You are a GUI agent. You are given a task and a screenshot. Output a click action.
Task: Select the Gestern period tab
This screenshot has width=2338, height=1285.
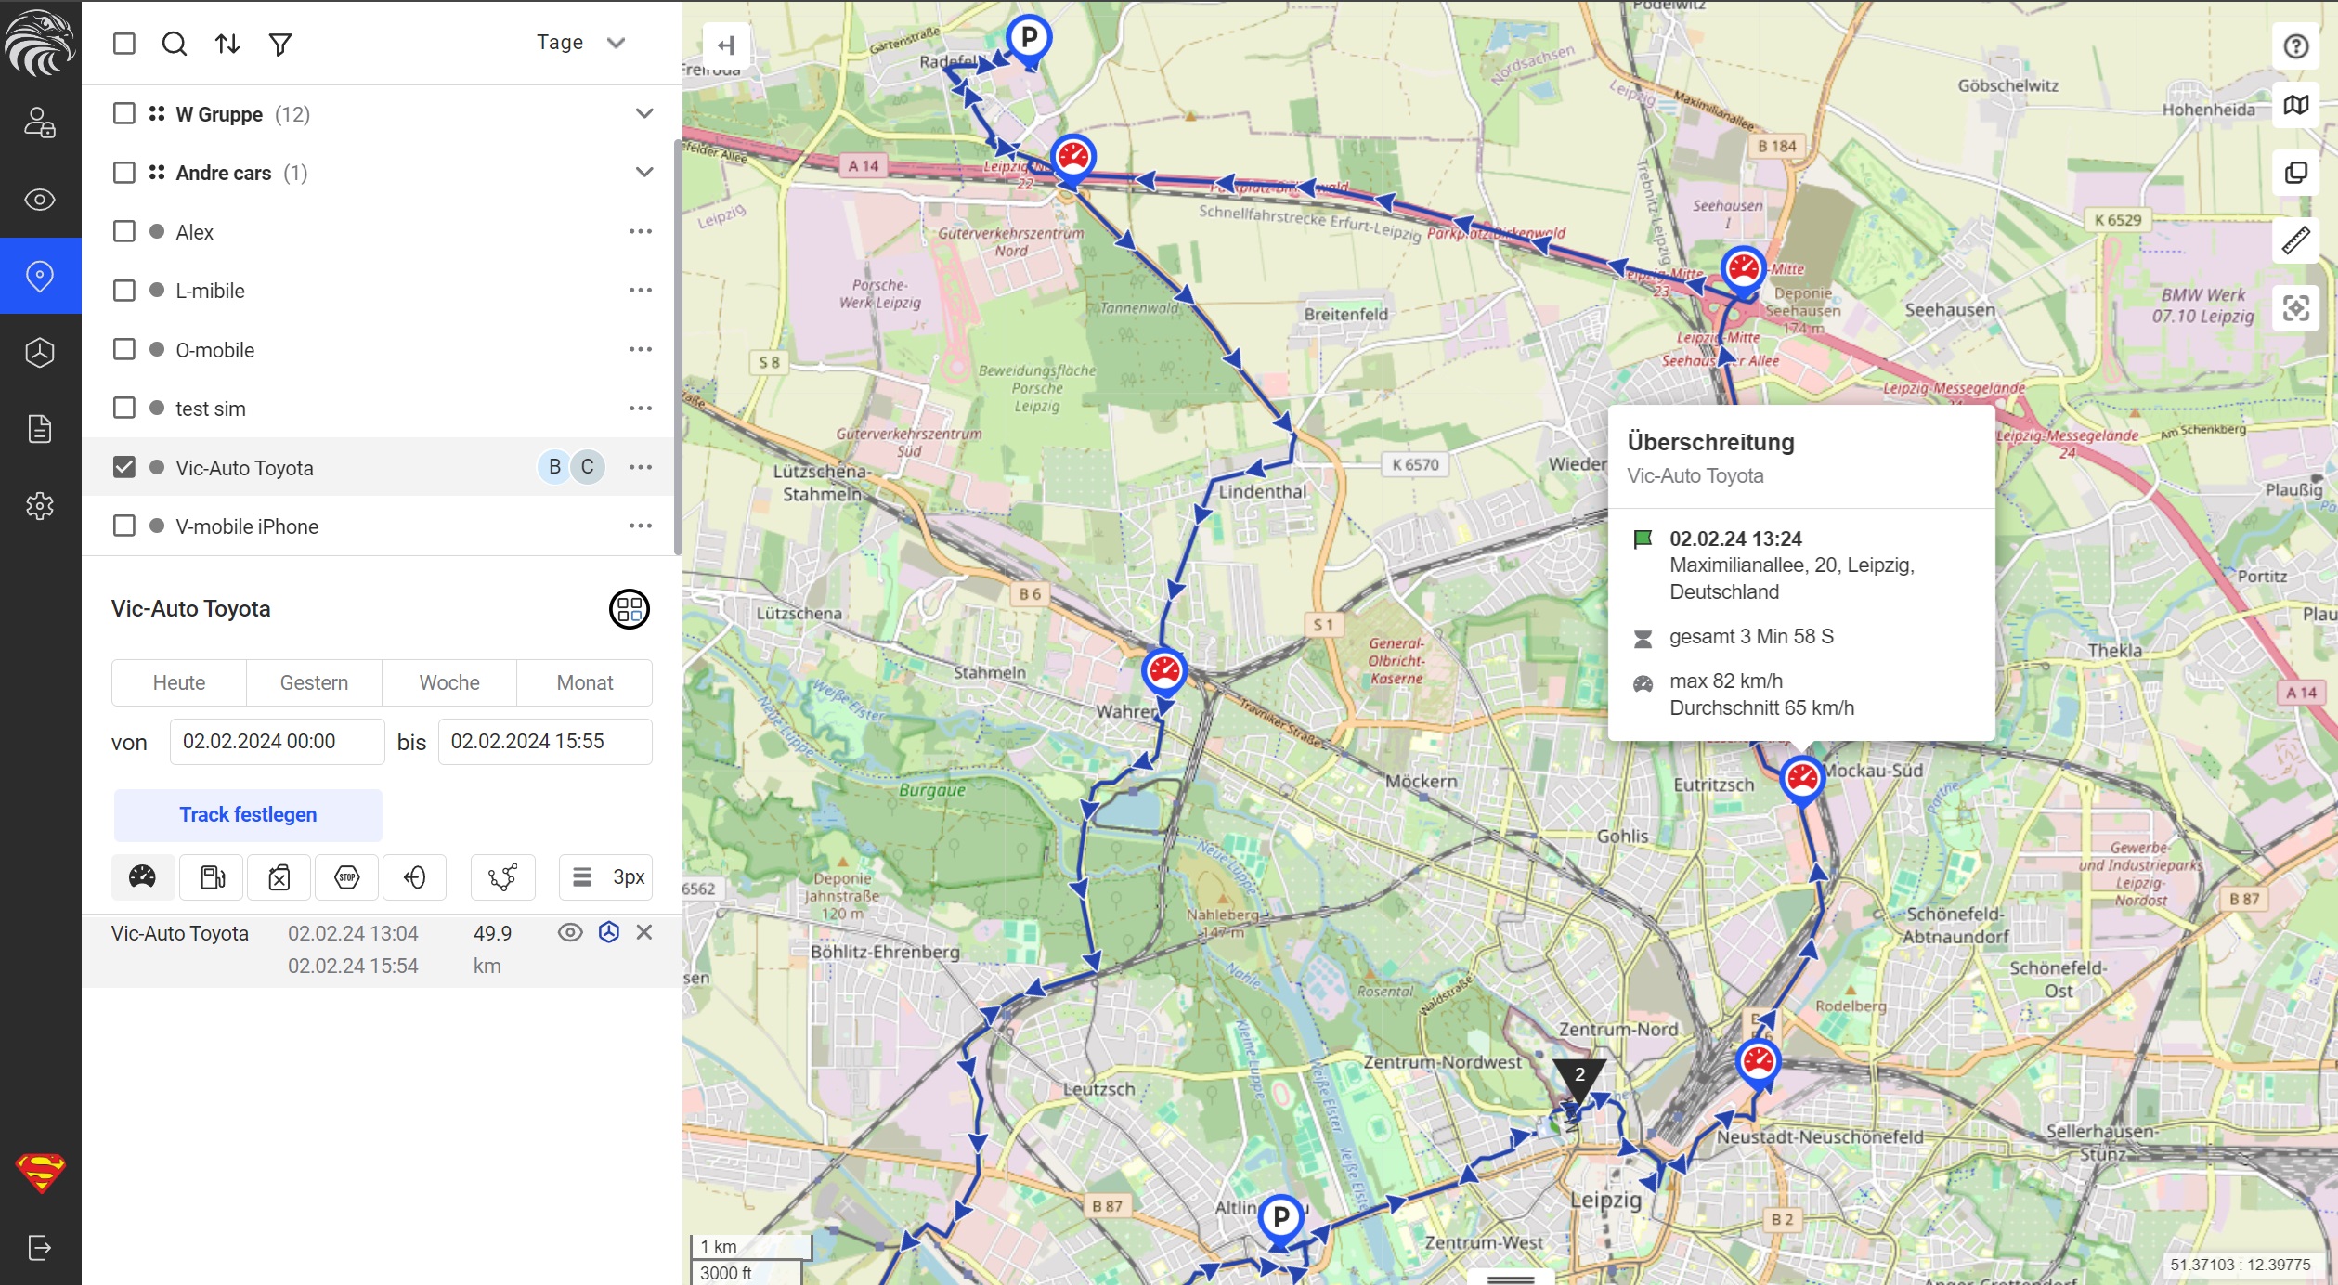[314, 682]
